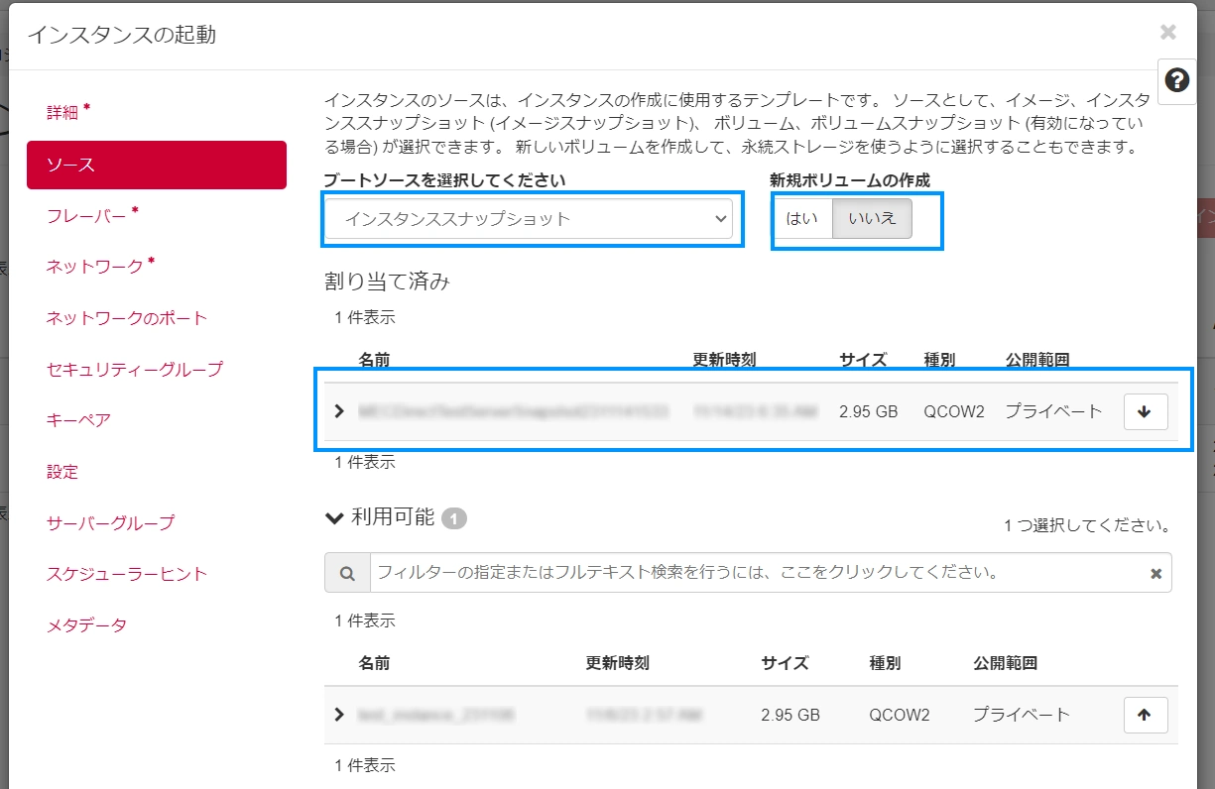Open the 詳細 tab
This screenshot has width=1215, height=789.
coord(62,112)
